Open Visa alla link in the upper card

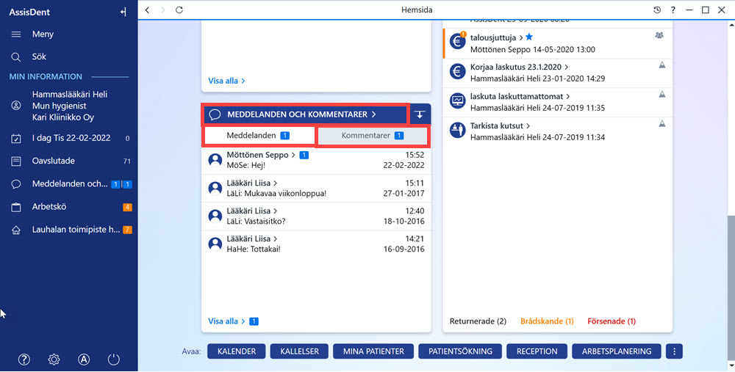coord(226,81)
